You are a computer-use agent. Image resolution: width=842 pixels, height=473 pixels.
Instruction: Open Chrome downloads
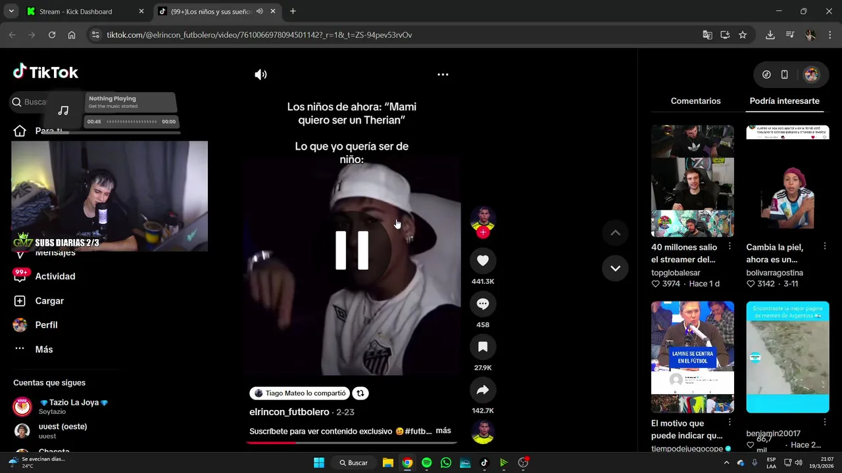point(770,35)
